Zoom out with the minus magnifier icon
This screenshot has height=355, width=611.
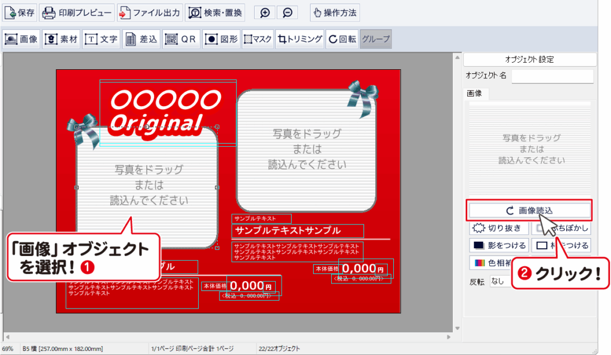[288, 13]
